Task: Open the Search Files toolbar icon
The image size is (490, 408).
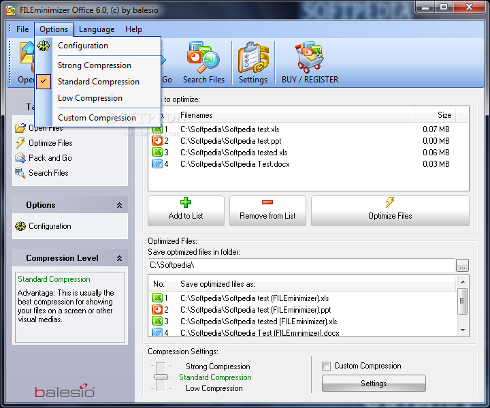Action: pos(203,57)
